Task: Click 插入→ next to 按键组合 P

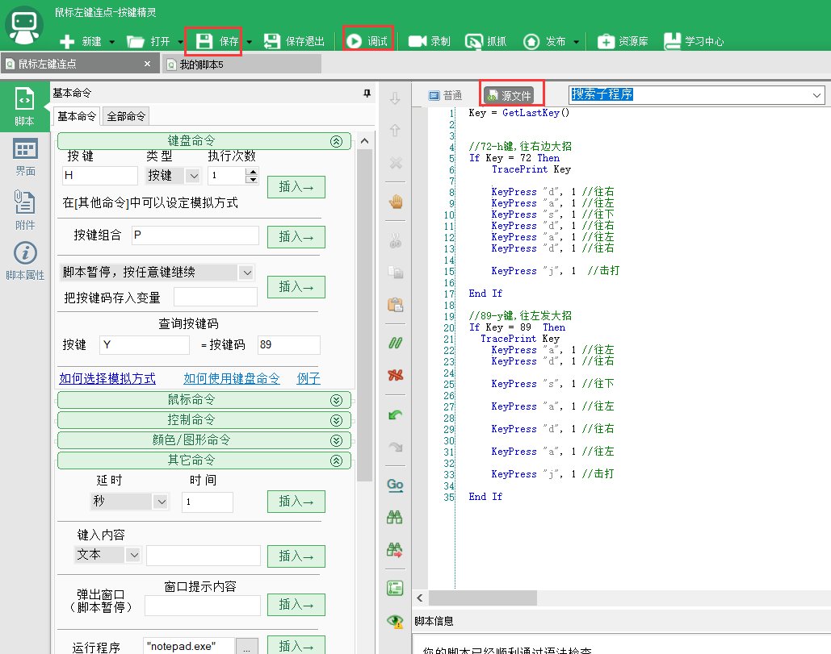Action: [x=296, y=236]
